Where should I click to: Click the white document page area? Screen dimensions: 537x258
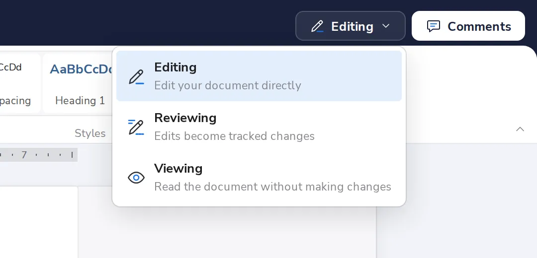(x=39, y=222)
